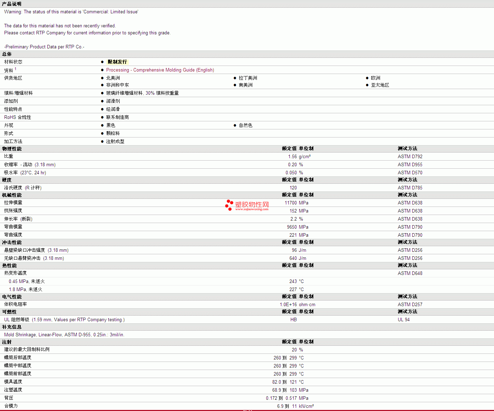Click the 拉伸模量 property row label

13,203
